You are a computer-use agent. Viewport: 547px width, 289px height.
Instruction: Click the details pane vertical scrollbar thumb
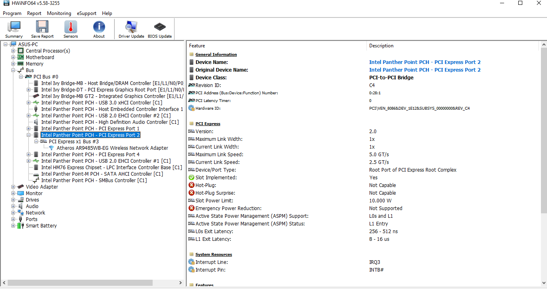coord(543,131)
